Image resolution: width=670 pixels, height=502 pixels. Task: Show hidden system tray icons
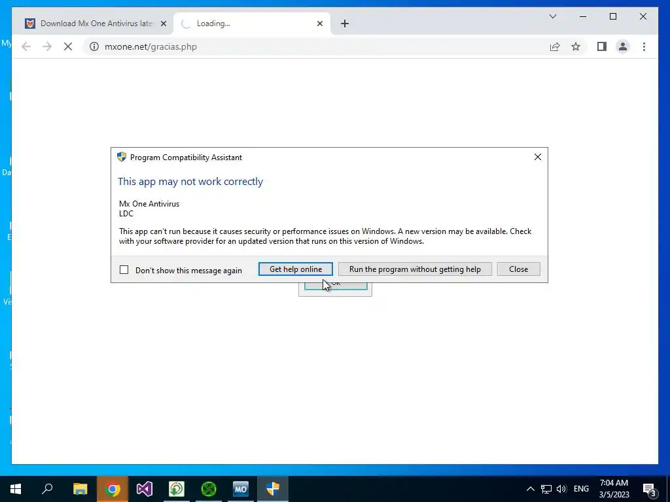pos(530,489)
